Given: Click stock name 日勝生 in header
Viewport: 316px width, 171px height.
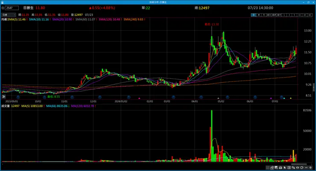Looking at the screenshot, I should [x=29, y=8].
